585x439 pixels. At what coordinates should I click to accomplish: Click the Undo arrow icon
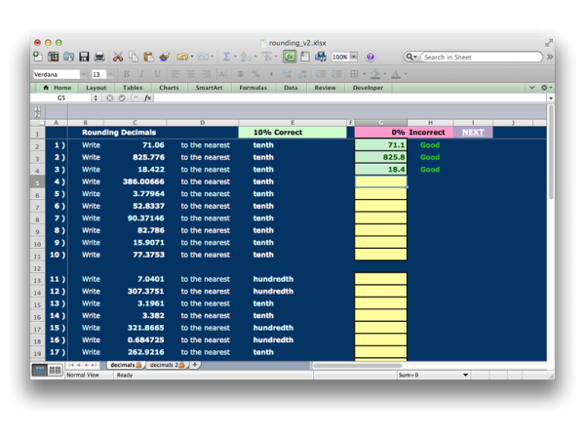pyautogui.click(x=182, y=57)
